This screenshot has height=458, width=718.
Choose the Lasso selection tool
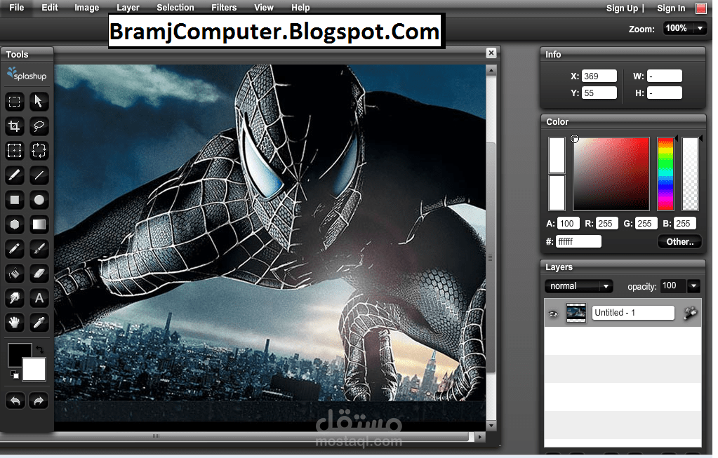point(39,126)
